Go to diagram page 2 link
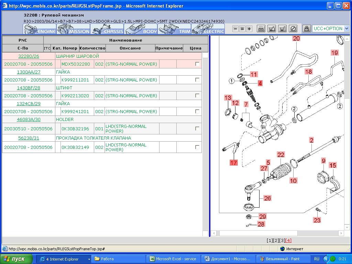Image resolution: width=352 pixels, height=264 pixels. [x=276, y=240]
